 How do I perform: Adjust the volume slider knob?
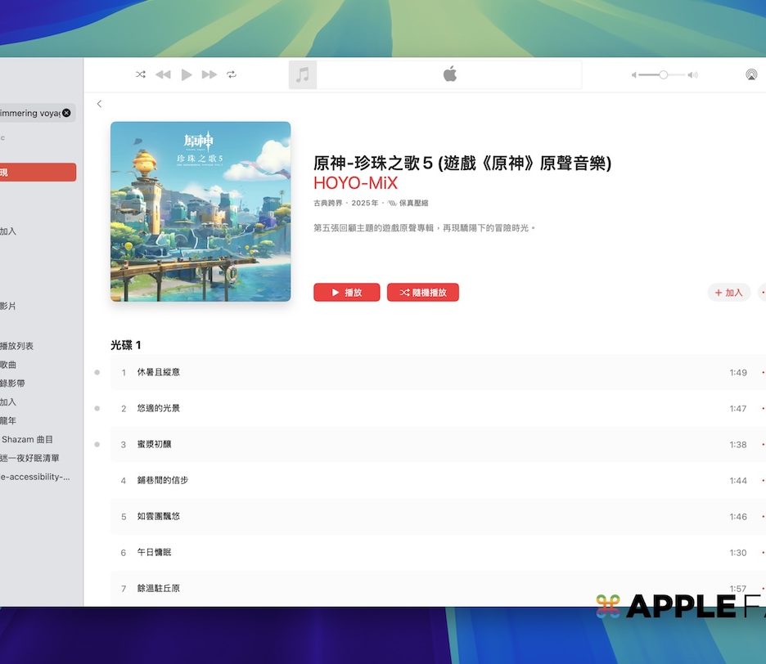tap(663, 74)
